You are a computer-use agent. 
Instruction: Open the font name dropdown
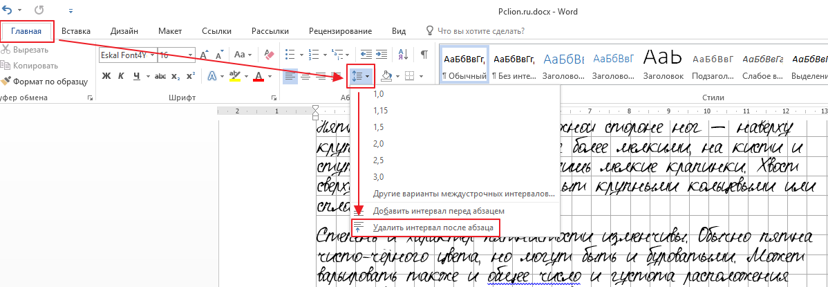tap(151, 55)
